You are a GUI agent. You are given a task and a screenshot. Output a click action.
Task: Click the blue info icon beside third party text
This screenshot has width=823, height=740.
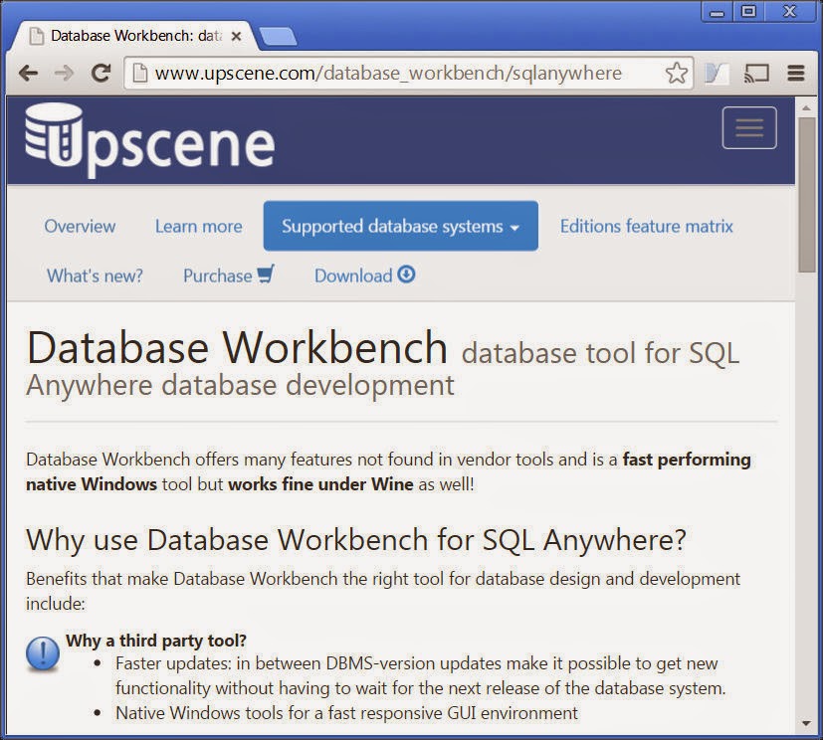click(41, 653)
